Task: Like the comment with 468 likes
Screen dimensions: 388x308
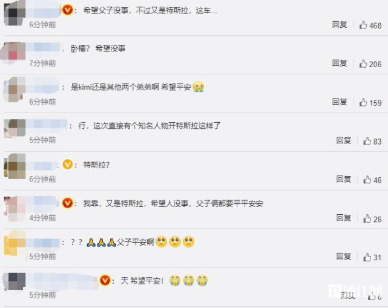Action: coord(363,25)
